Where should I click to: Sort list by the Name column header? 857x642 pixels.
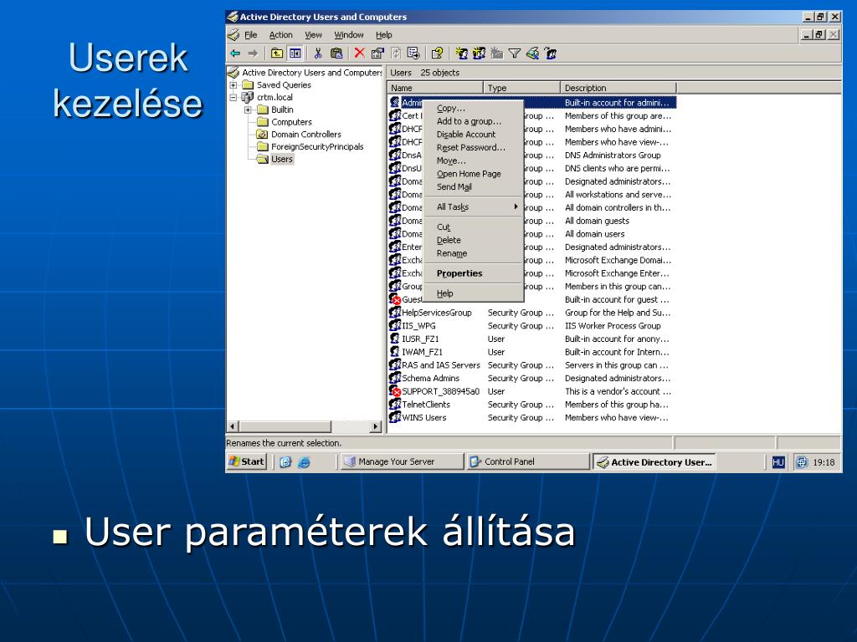435,88
